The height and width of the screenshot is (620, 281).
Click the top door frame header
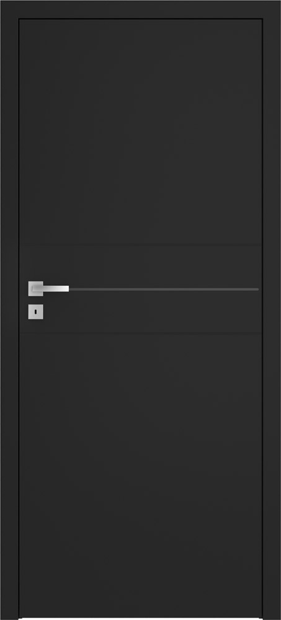pyautogui.click(x=140, y=9)
